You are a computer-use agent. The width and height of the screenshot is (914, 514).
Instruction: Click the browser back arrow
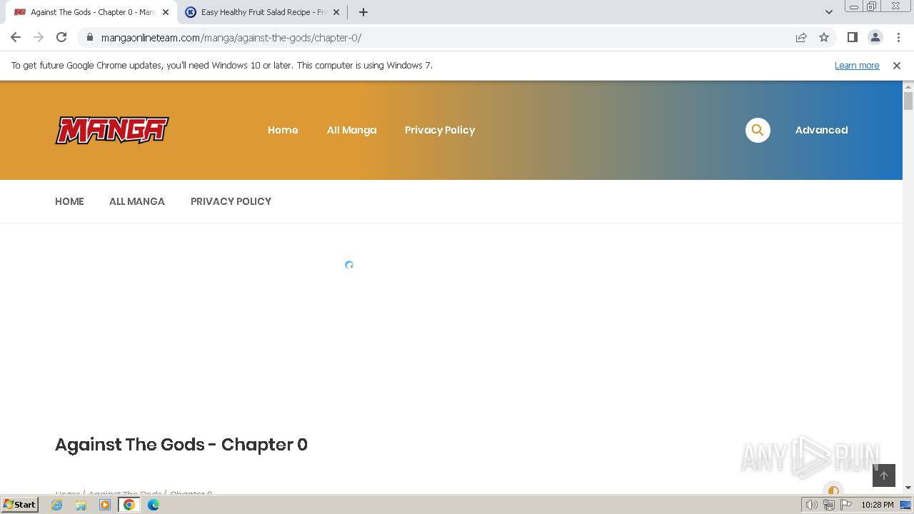[16, 37]
